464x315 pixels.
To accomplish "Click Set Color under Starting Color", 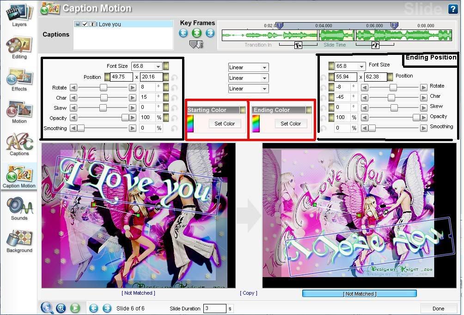I will 225,124.
